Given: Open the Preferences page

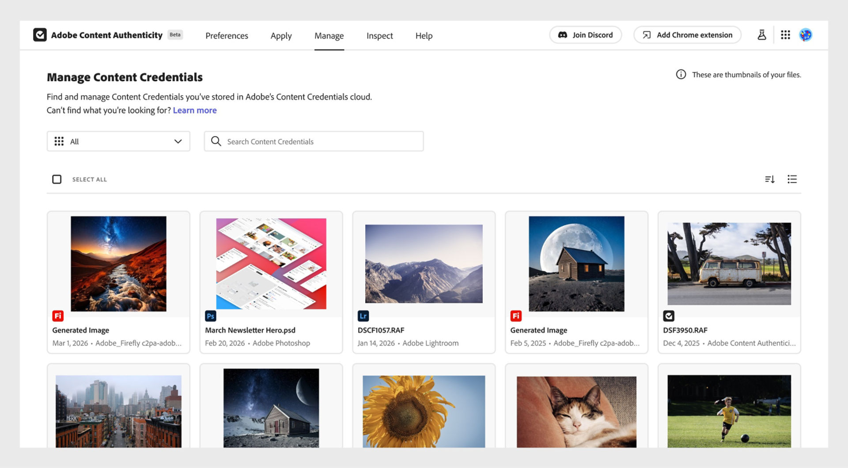Looking at the screenshot, I should 227,36.
